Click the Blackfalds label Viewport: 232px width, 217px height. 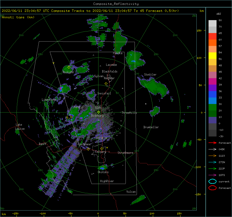coord(110,71)
